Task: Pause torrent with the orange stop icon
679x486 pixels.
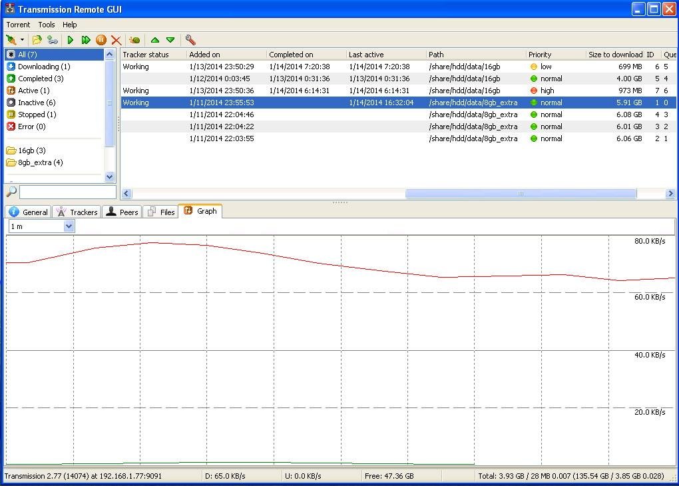Action: tap(101, 40)
